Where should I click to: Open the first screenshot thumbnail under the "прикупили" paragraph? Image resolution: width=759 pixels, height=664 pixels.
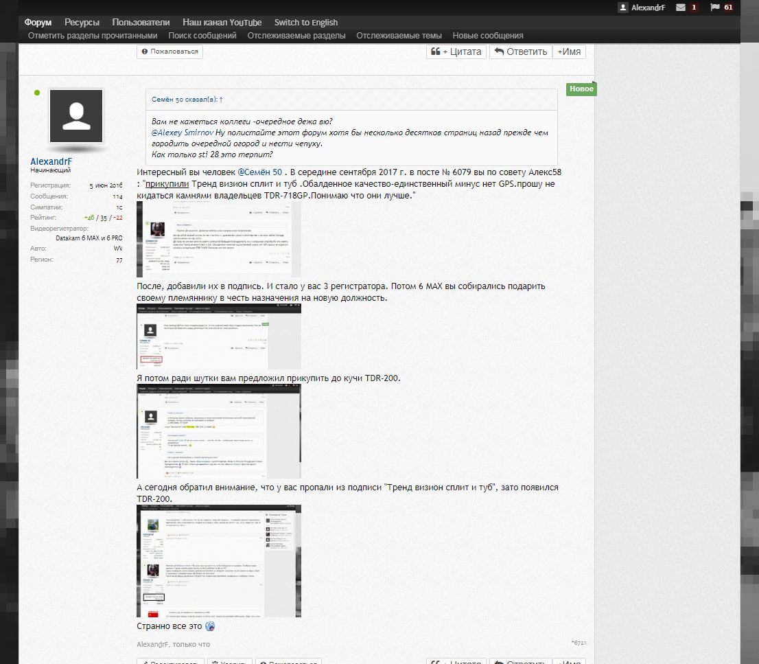[x=219, y=239]
